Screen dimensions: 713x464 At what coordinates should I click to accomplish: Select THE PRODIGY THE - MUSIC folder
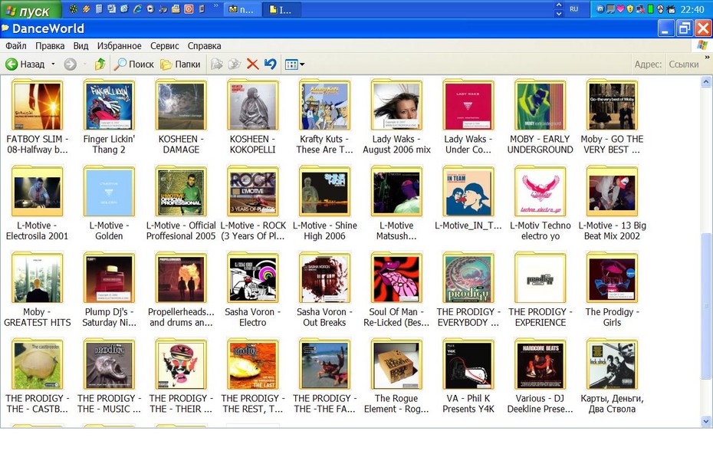109,377
